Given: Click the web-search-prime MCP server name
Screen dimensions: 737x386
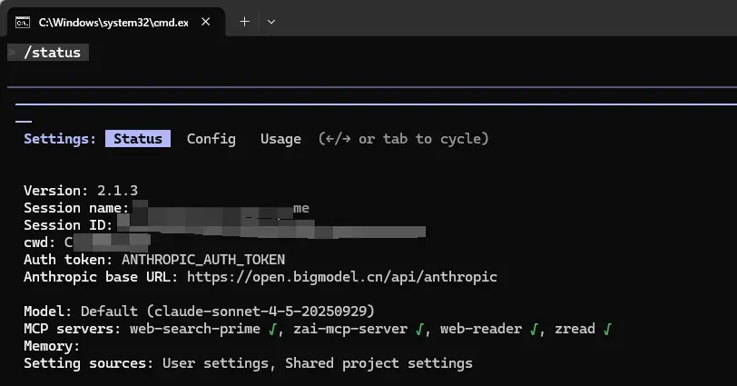Looking at the screenshot, I should coord(195,329).
